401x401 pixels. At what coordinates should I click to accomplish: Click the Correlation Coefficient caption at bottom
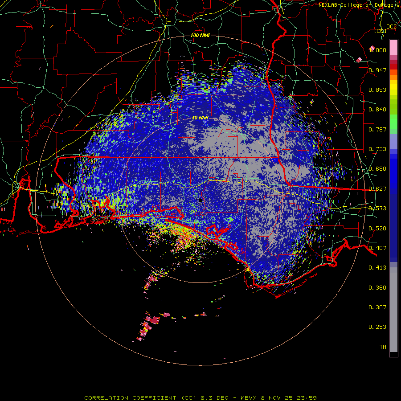point(200,398)
